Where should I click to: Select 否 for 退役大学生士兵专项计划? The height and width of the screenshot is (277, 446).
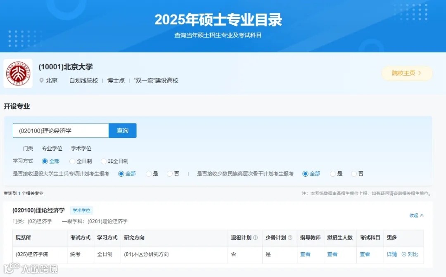173,174
